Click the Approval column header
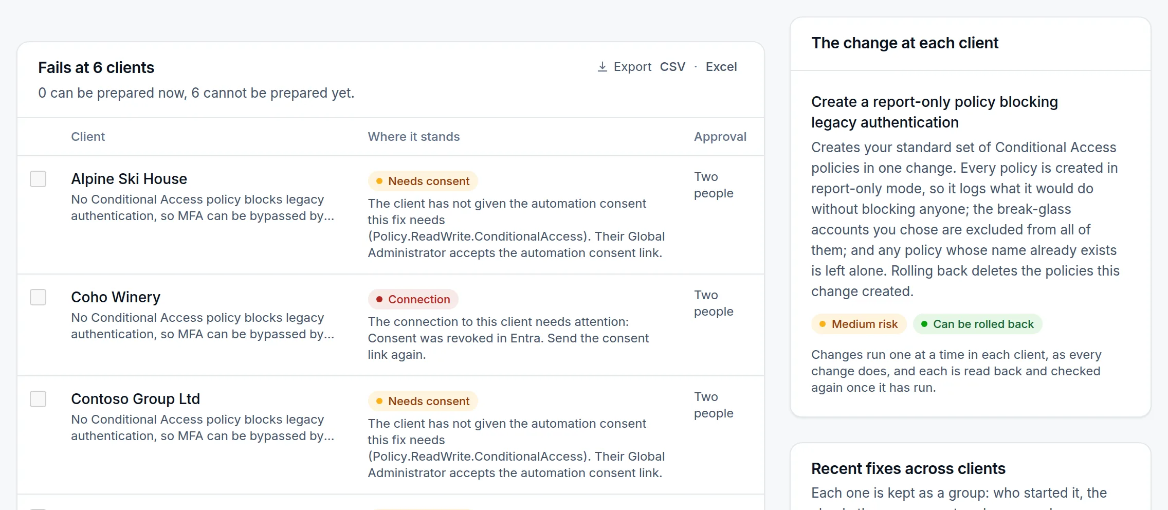This screenshot has width=1168, height=510. [x=720, y=137]
